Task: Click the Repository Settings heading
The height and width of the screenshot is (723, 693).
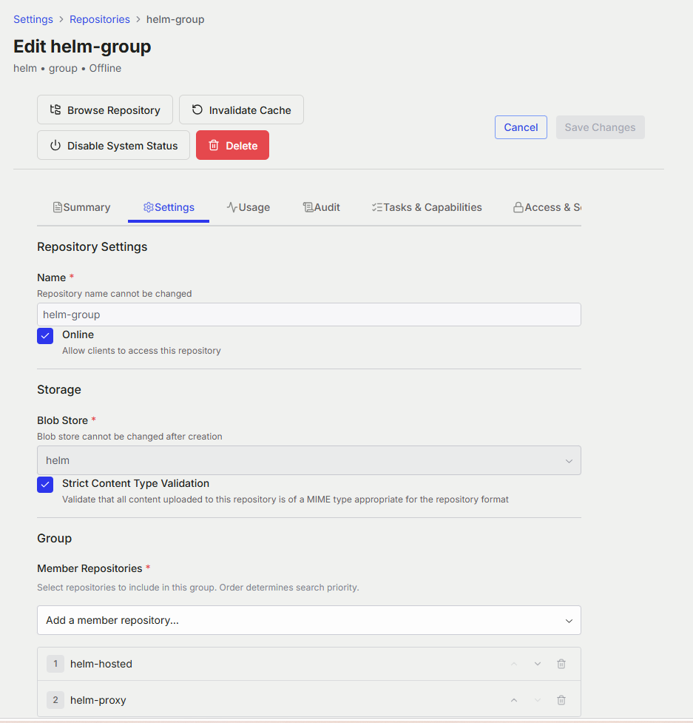Action: 92,246
